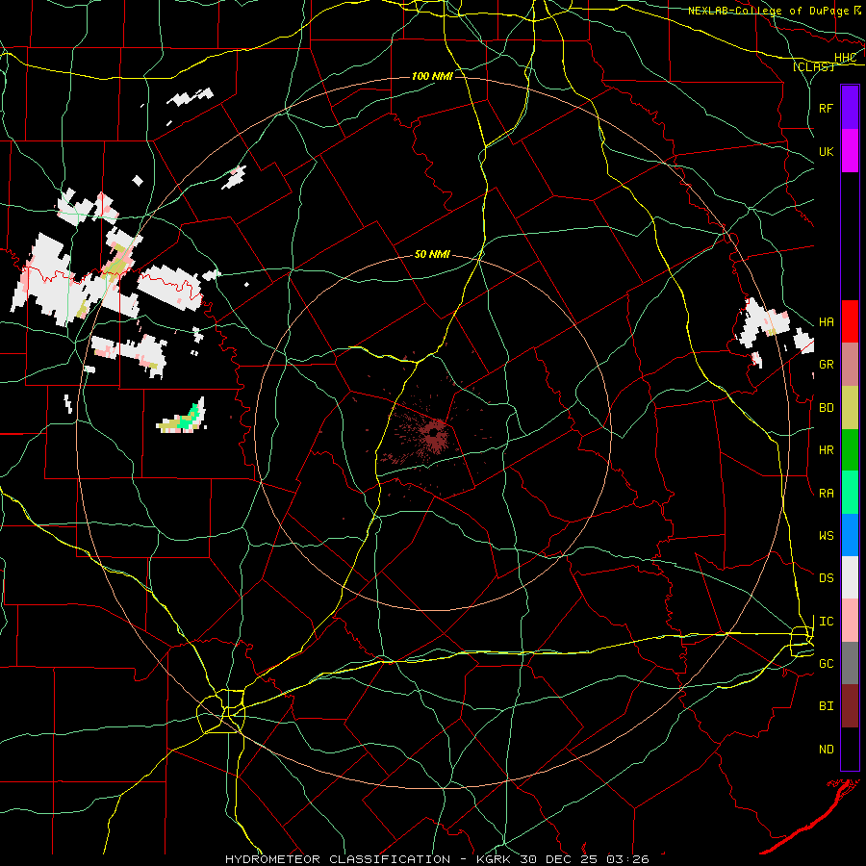This screenshot has width=866, height=866.
Task: Click the brown BI legend color swatch
Action: (x=850, y=706)
